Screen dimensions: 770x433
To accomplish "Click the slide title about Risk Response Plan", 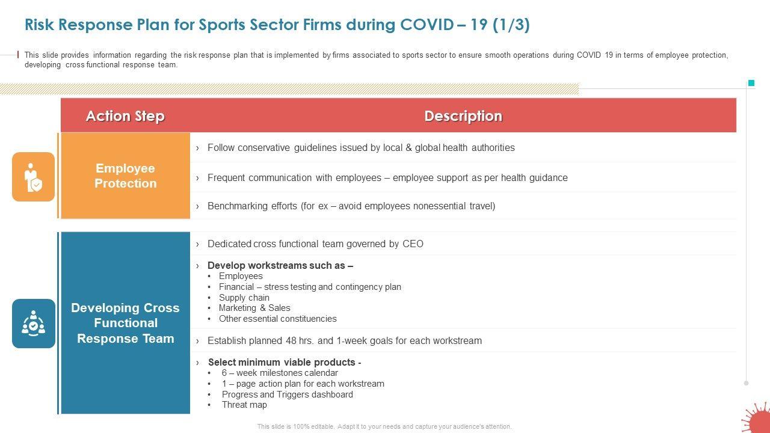I will [277, 25].
